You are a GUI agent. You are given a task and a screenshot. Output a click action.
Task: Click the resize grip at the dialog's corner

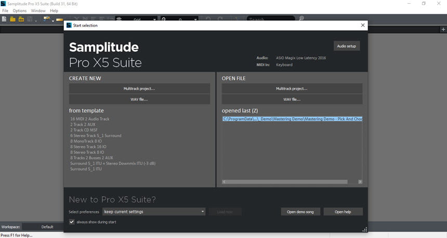[x=364, y=230]
